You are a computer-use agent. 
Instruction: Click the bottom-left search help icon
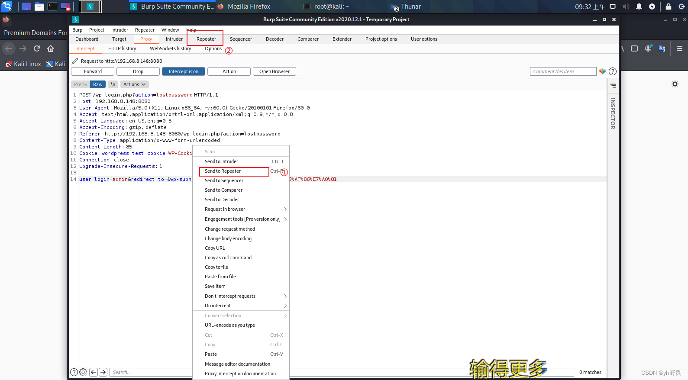tap(74, 372)
